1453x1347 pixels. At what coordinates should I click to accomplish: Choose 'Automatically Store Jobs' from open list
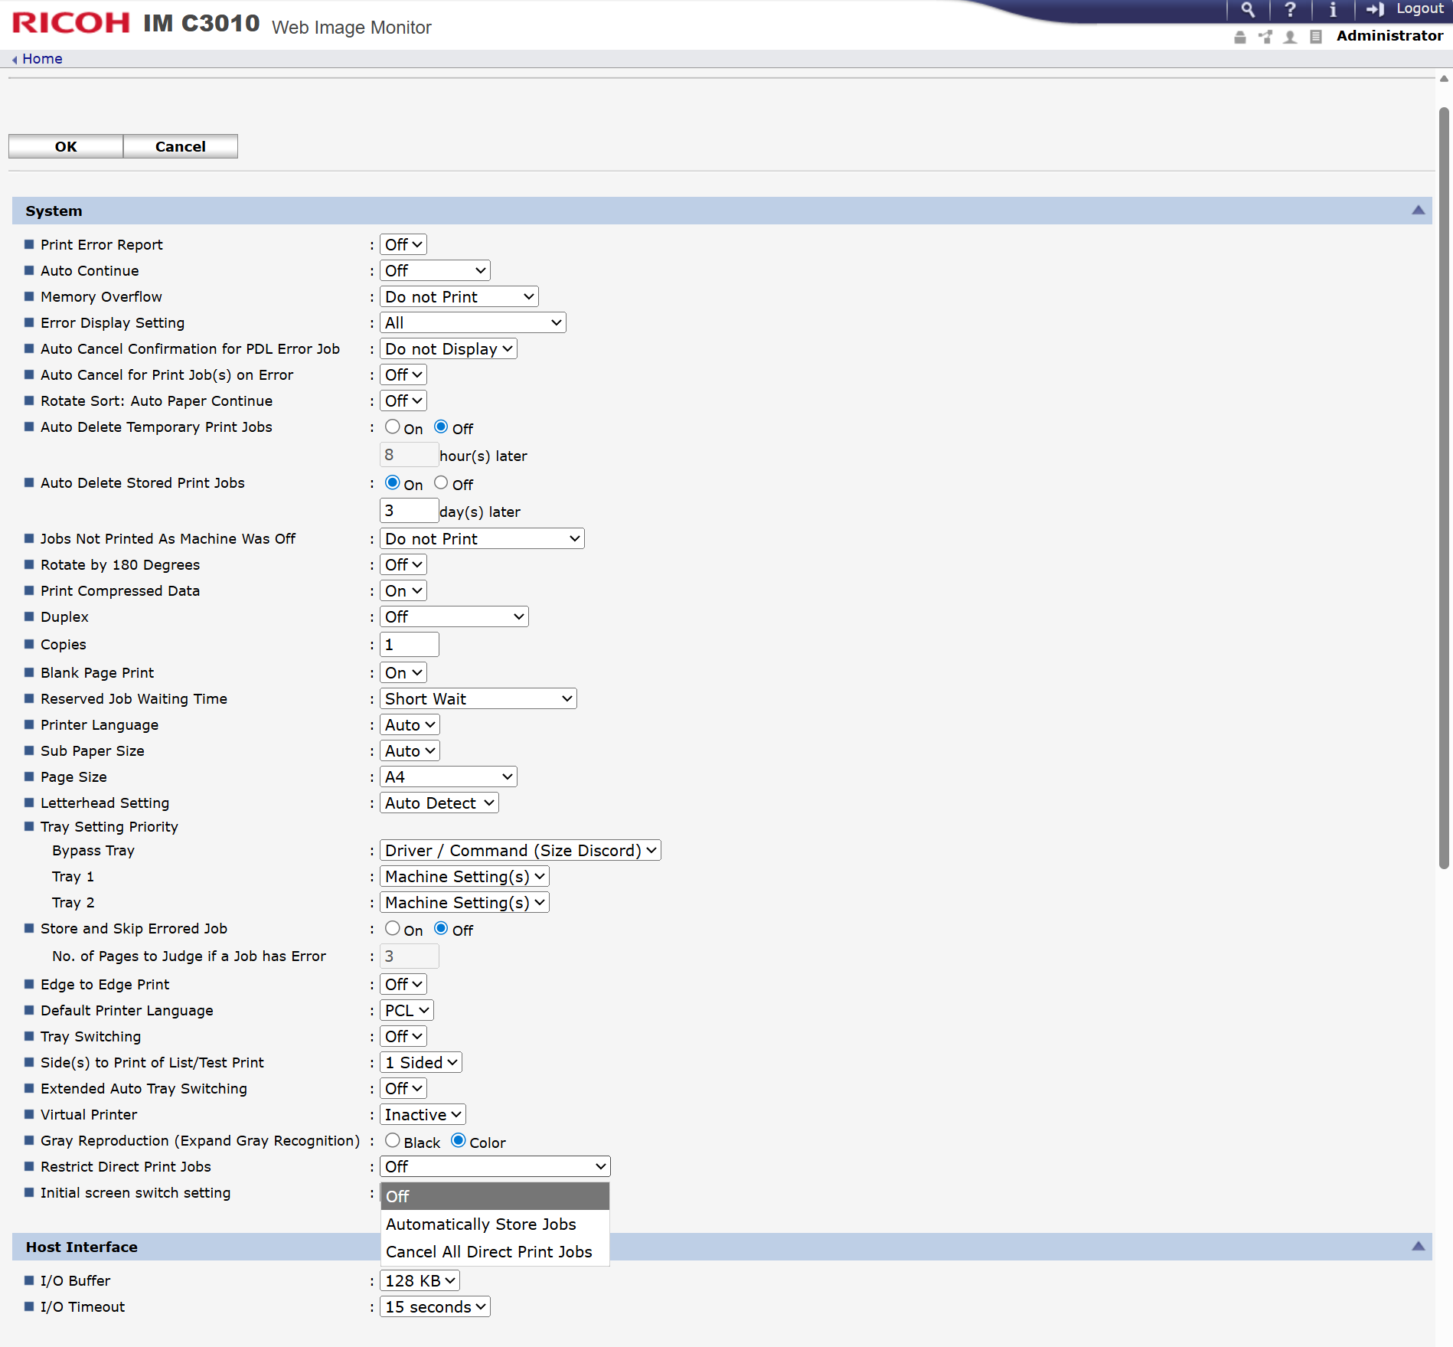(x=481, y=1224)
